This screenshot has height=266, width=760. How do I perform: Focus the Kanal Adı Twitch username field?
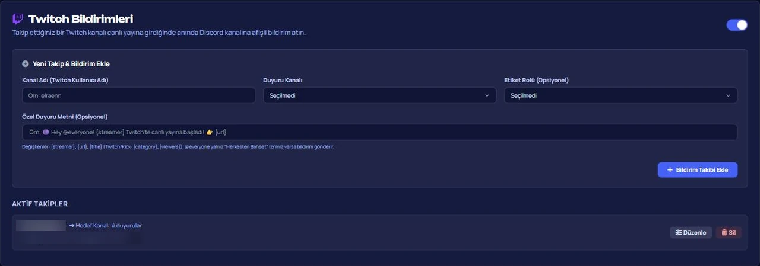pos(138,95)
